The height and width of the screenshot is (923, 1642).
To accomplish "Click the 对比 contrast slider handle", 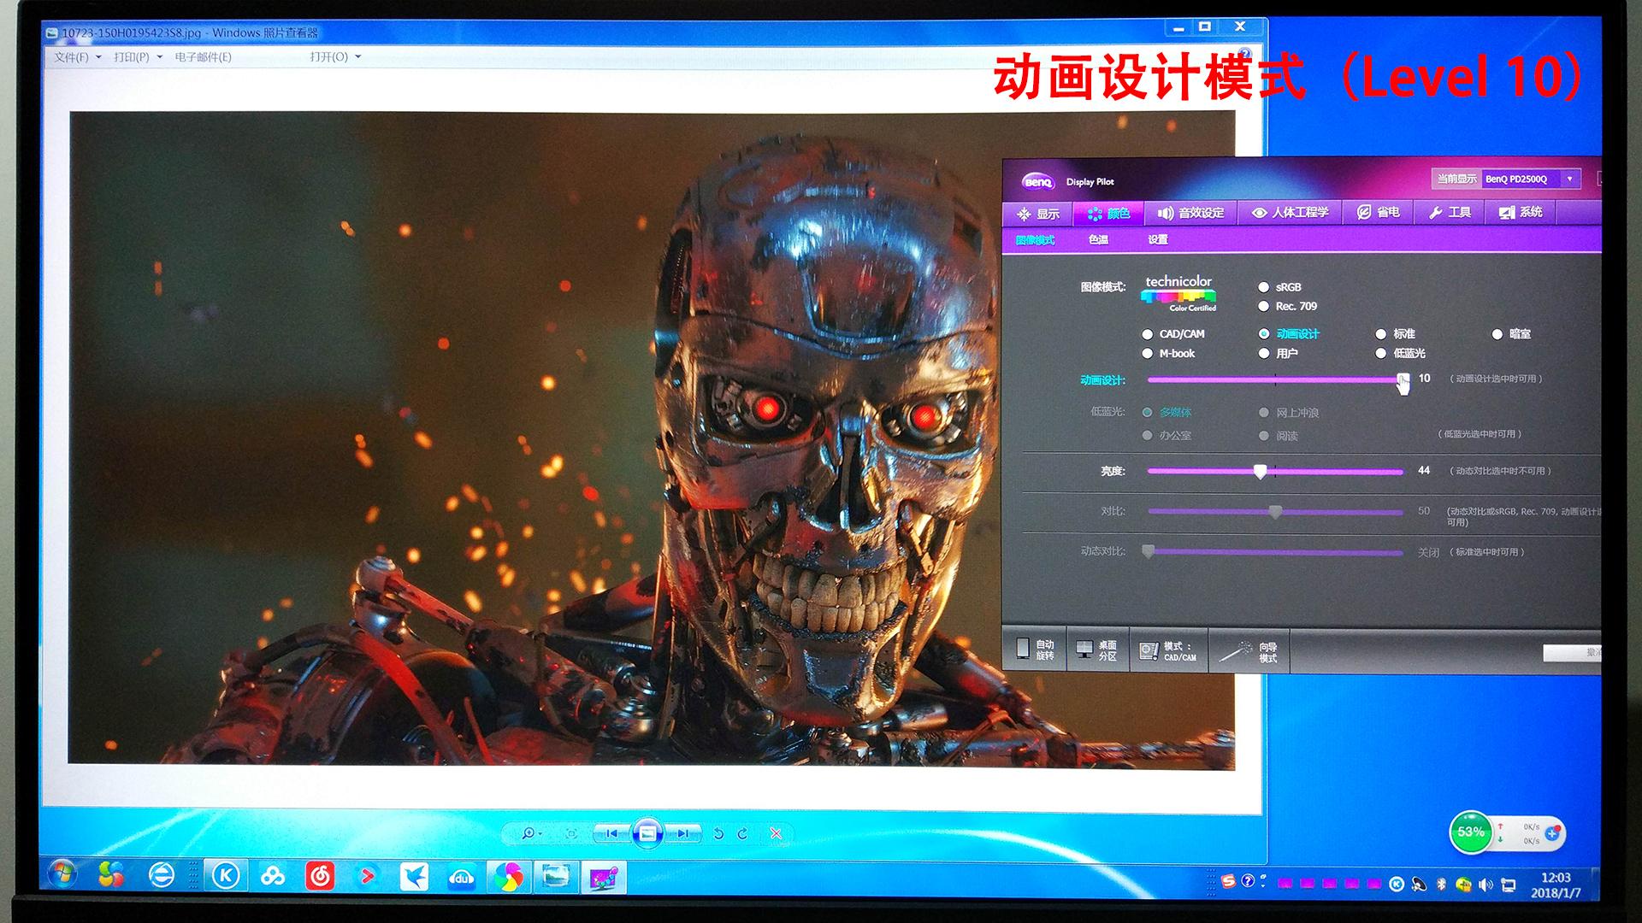I will point(1275,511).
